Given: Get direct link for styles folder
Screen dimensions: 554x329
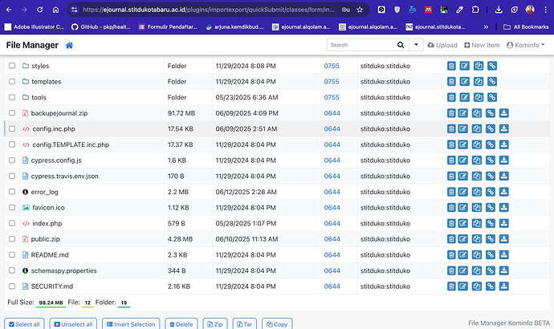Looking at the screenshot, I should (492, 66).
